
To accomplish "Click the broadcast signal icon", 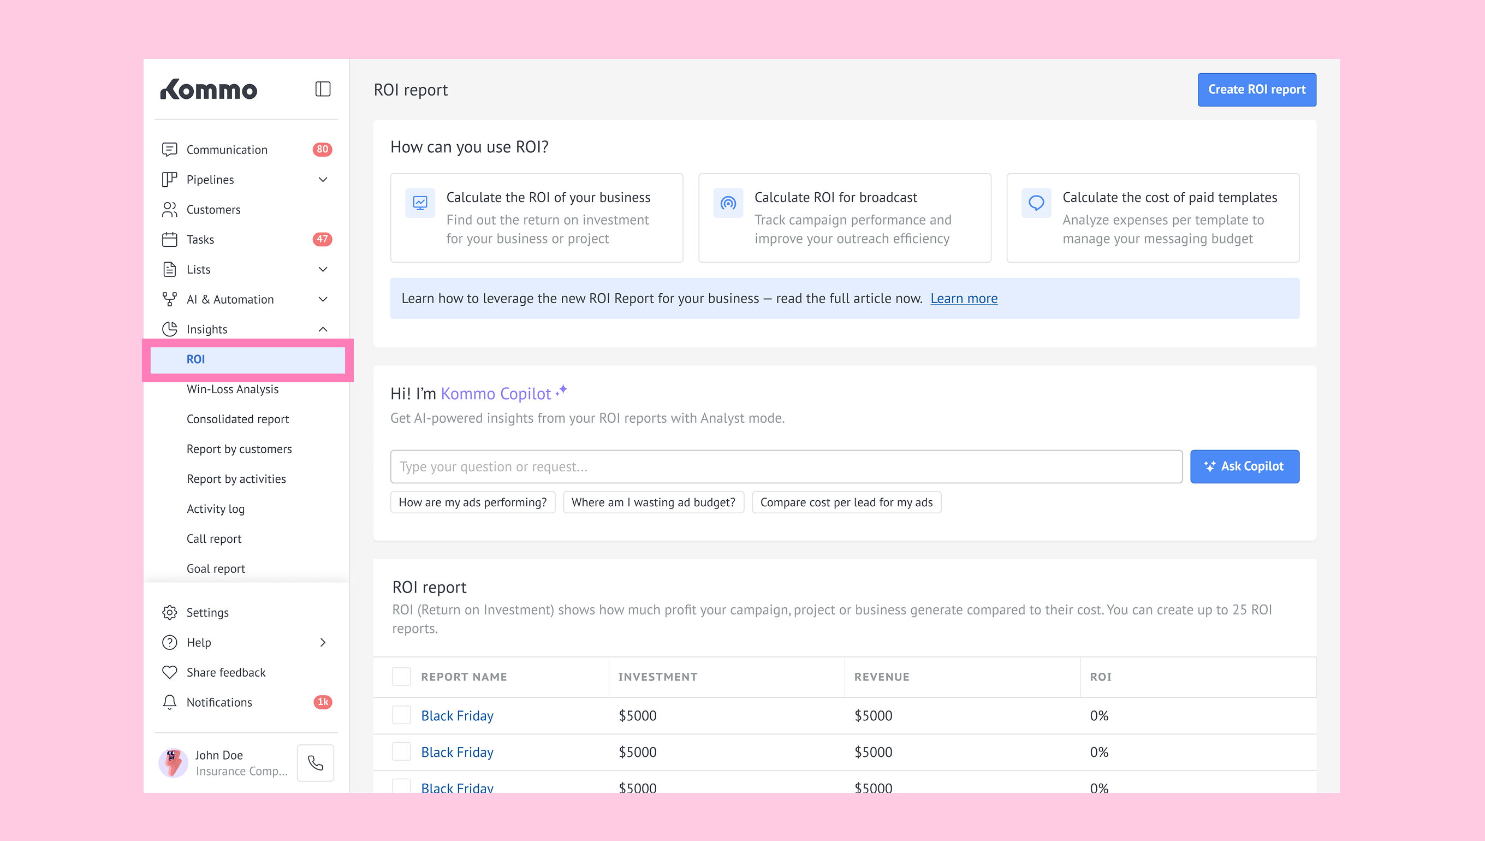I will [728, 203].
